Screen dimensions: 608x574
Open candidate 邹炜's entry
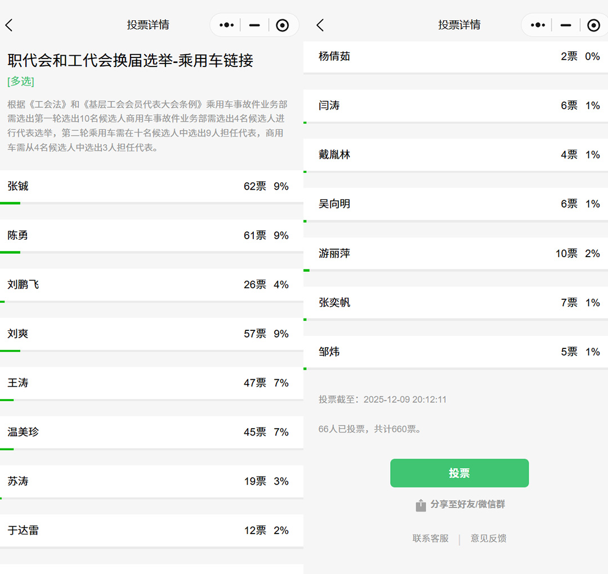tap(456, 352)
